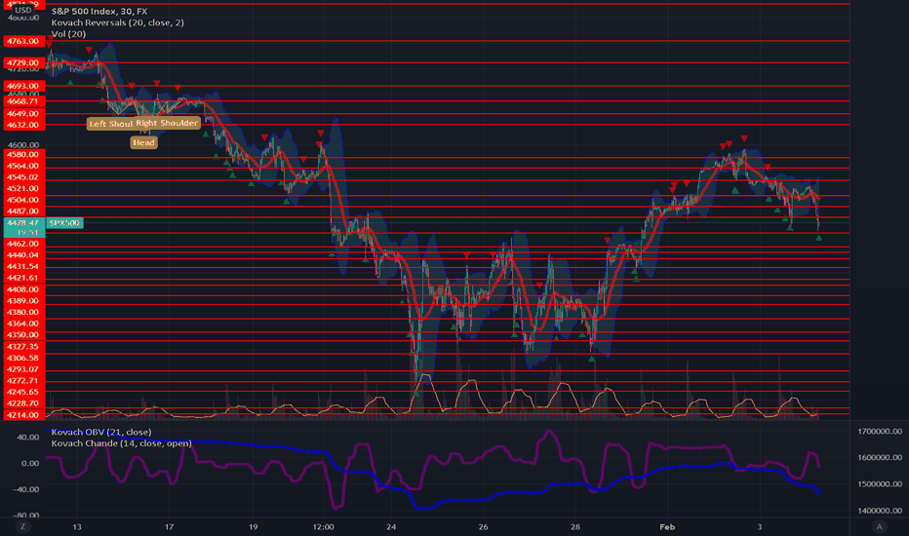Click the 4504.00 price level label
Viewport: 909px width, 536px height.
tap(23, 200)
